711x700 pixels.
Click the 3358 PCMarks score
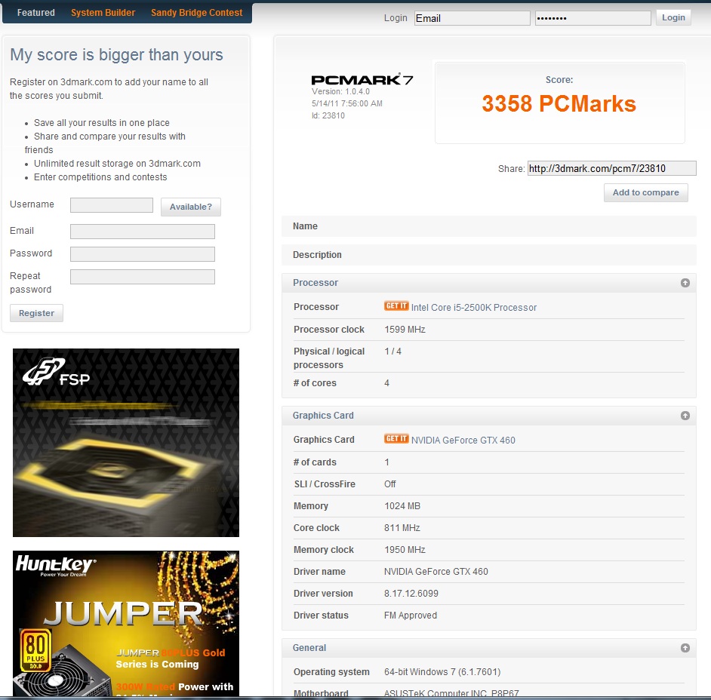point(559,104)
